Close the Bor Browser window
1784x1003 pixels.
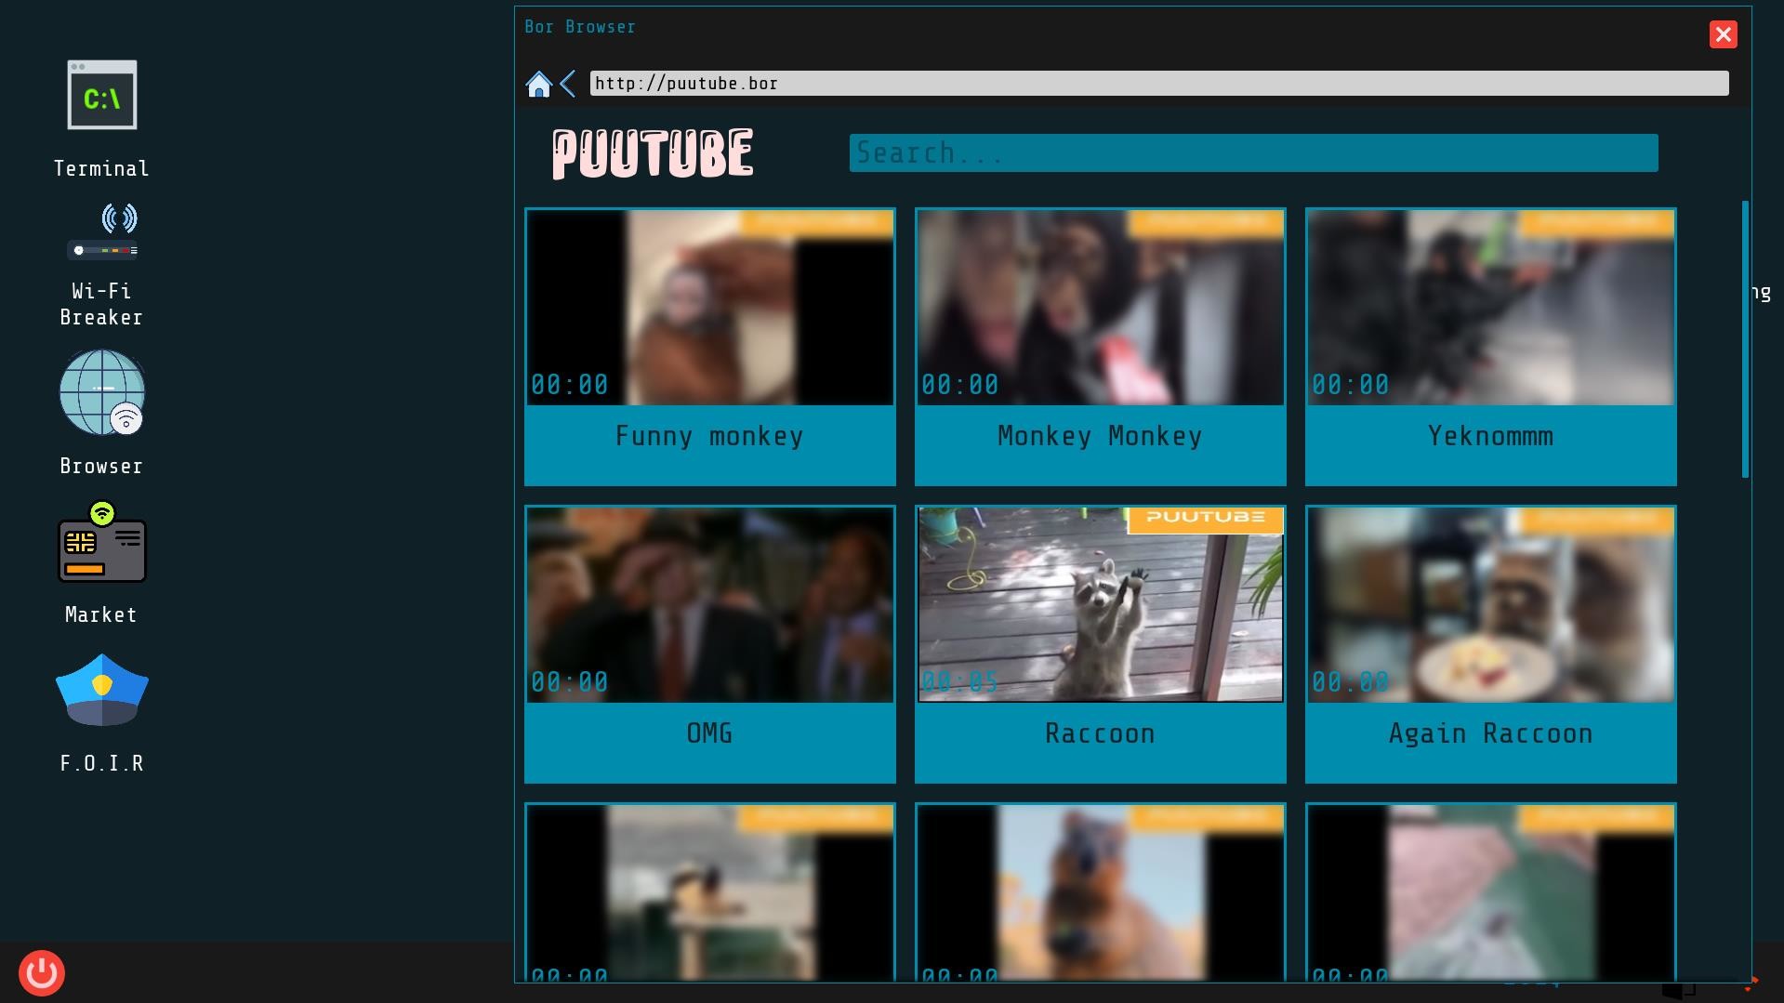1724,34
